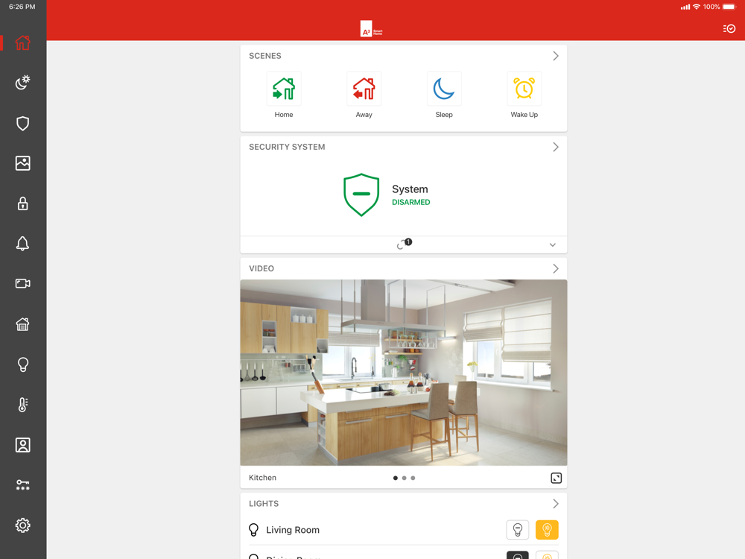Activate the Wake Up scene
This screenshot has width=745, height=559.
524,89
